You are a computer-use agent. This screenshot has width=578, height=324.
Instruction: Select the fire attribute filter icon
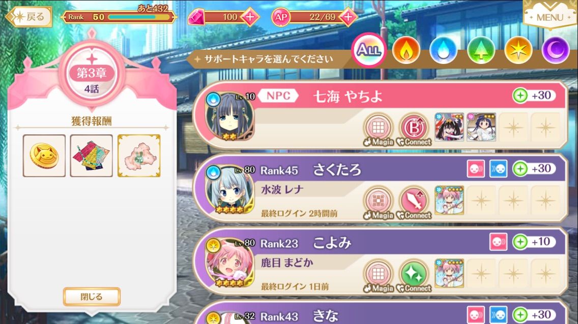pyautogui.click(x=406, y=51)
